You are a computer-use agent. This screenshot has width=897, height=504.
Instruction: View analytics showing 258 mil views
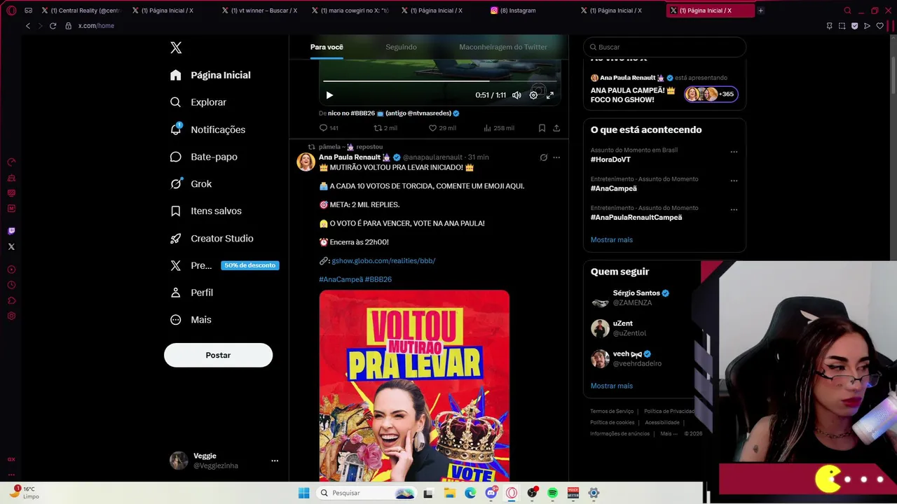[x=499, y=128]
